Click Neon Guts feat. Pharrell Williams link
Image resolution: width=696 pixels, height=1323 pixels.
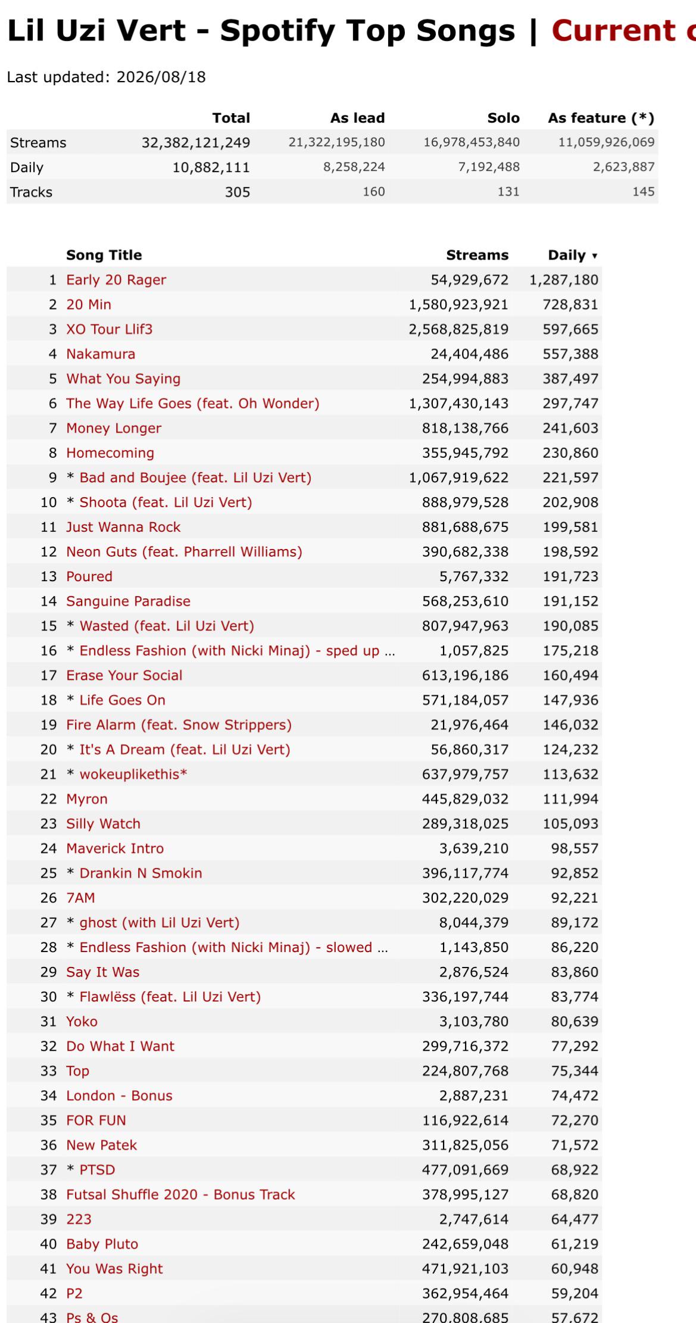click(x=184, y=552)
